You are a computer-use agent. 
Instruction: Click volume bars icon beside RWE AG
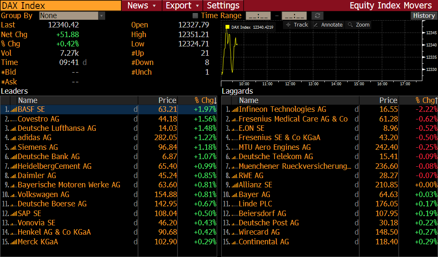[235, 176]
